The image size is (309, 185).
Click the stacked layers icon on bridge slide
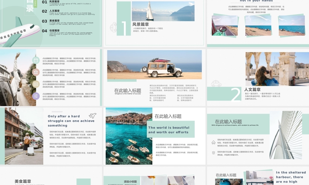(214, 153)
